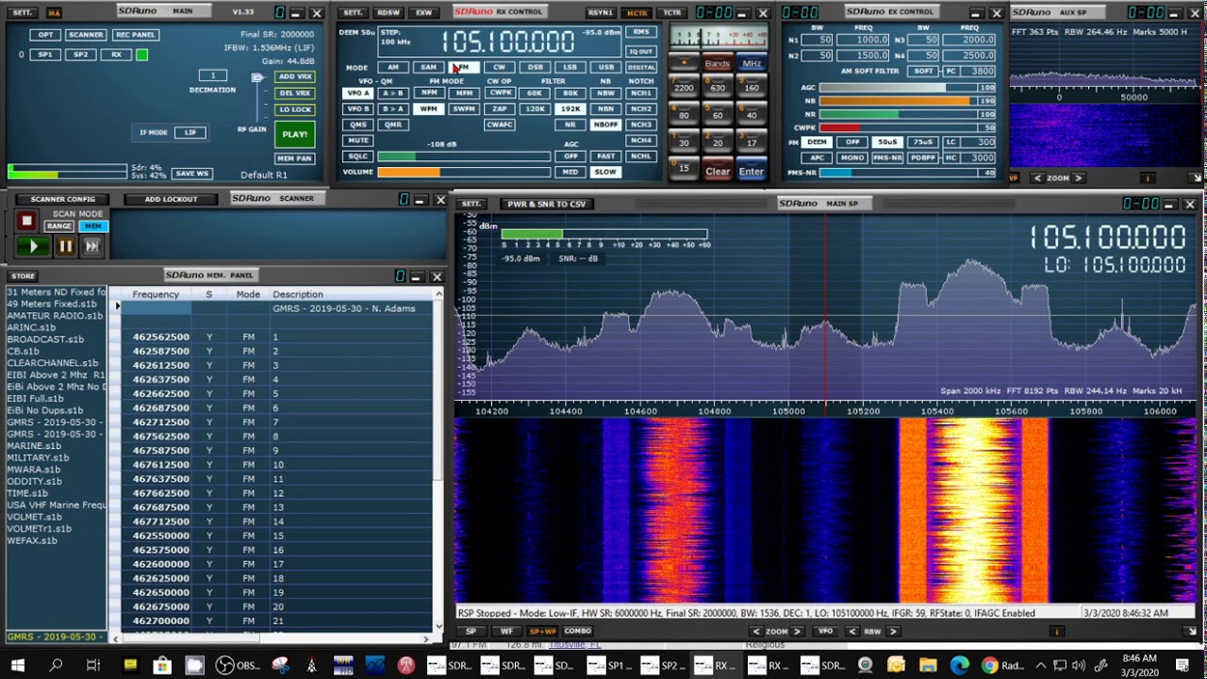Select frequency 462562500 row

276,337
